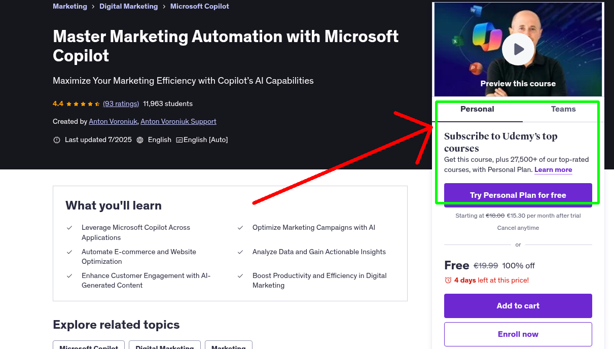
Task: Click the checkmark beside Enhance Customer Engagement
Action: pyautogui.click(x=69, y=276)
